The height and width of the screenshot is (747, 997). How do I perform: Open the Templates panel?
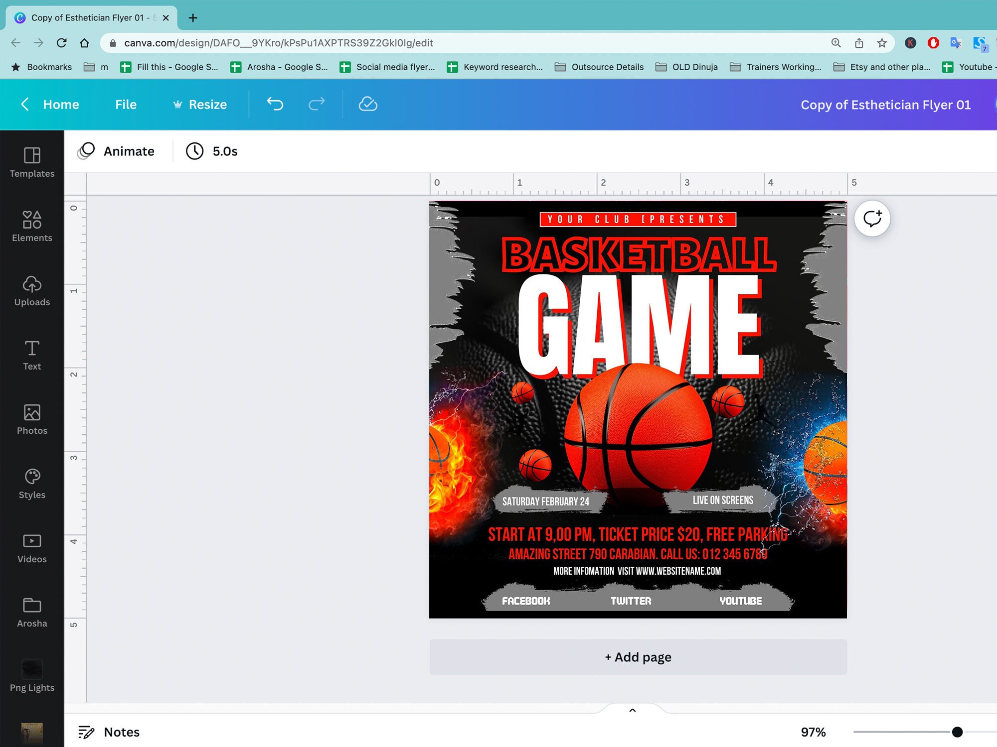point(31,162)
